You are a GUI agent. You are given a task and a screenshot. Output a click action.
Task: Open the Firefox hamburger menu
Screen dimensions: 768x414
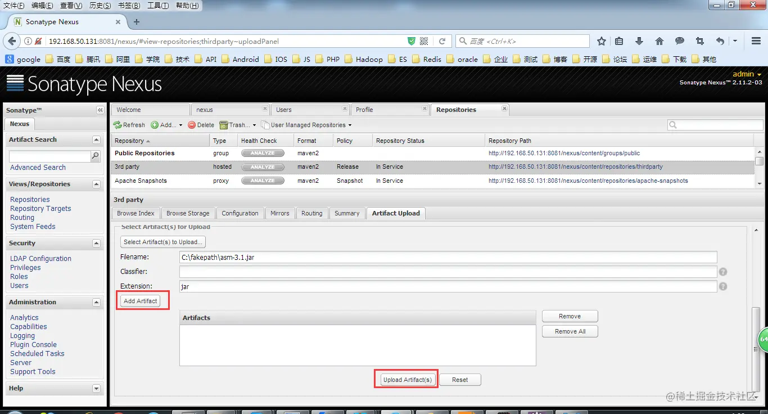click(756, 41)
